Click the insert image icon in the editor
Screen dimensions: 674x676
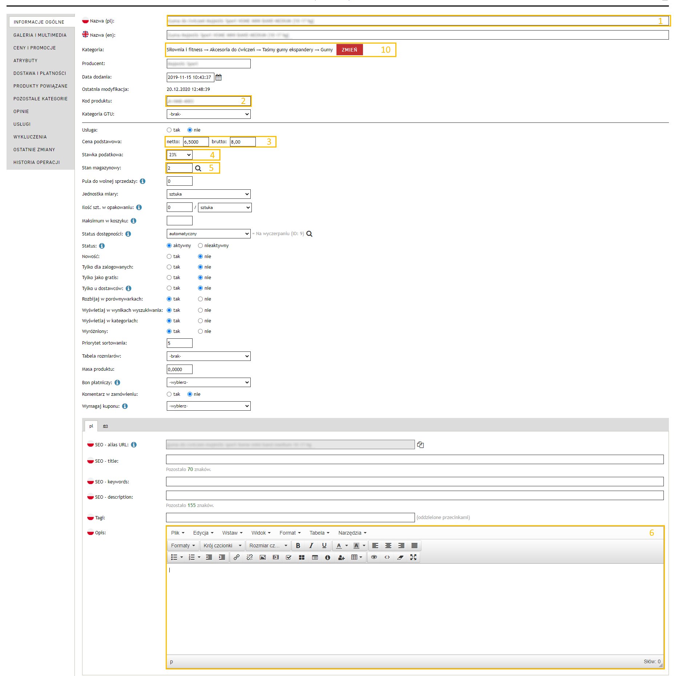(263, 557)
